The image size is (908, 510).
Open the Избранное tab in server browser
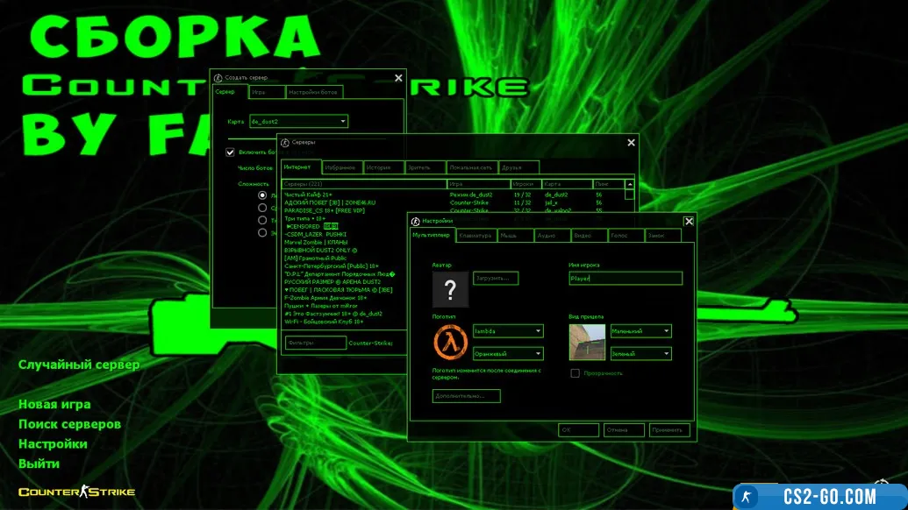pyautogui.click(x=340, y=167)
